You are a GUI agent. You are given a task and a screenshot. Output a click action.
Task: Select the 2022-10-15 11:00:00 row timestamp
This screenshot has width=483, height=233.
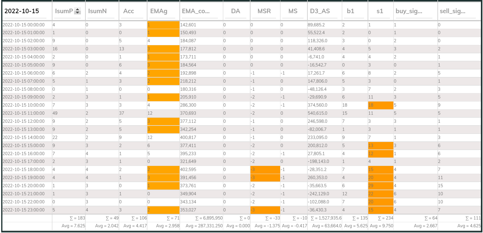click(x=24, y=113)
